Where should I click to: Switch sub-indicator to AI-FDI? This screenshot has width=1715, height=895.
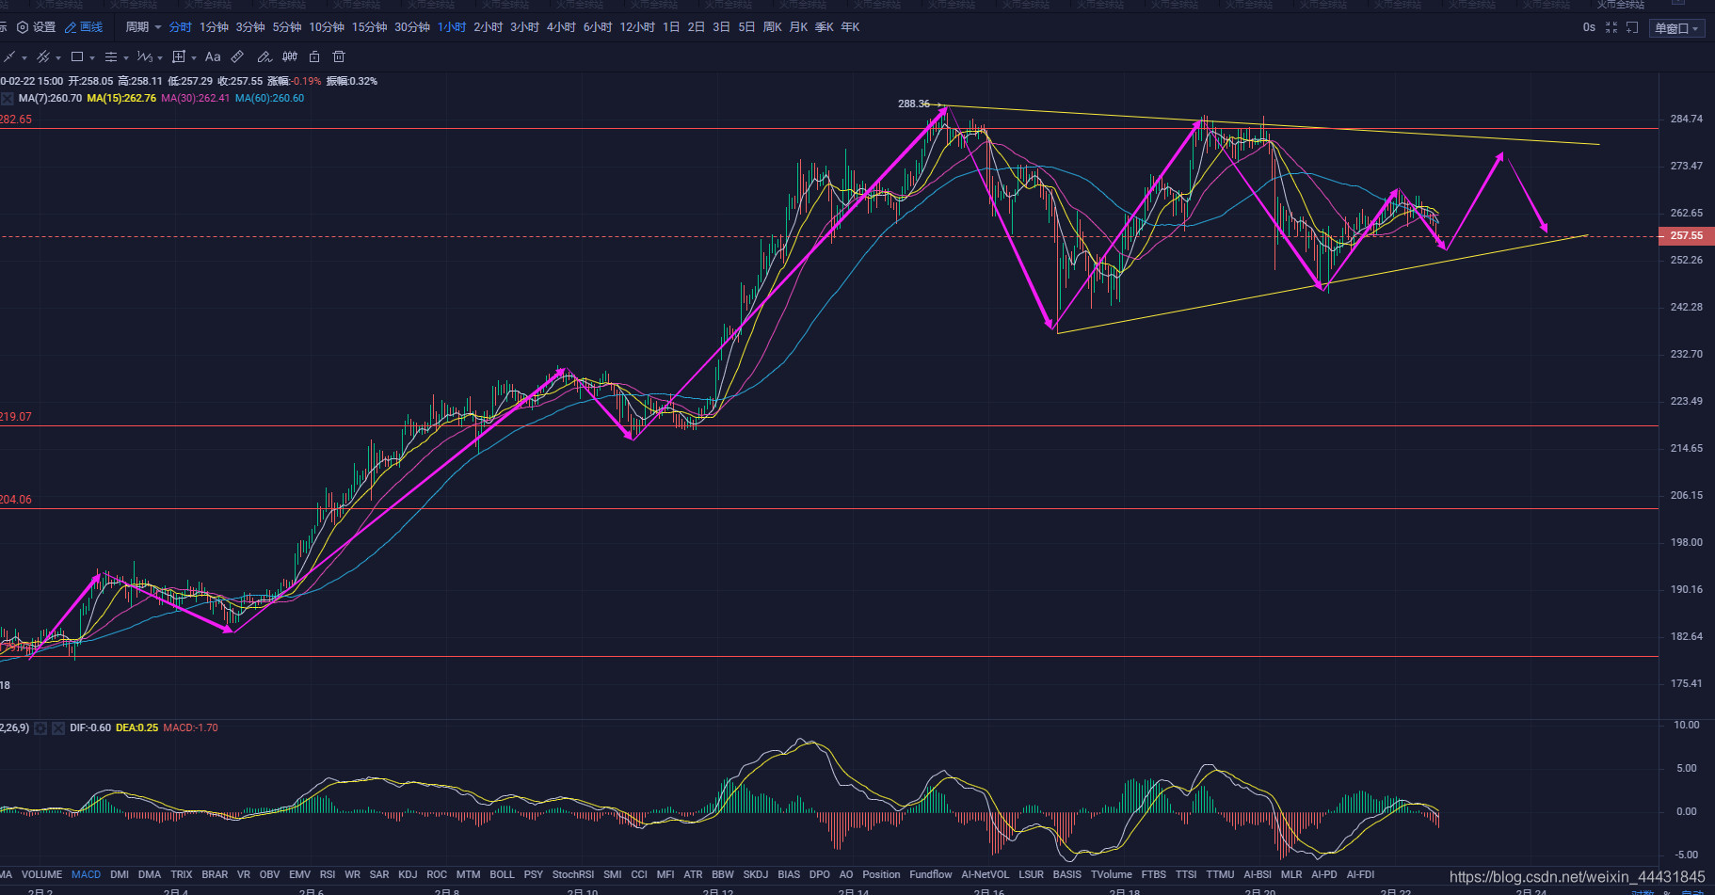[1360, 874]
